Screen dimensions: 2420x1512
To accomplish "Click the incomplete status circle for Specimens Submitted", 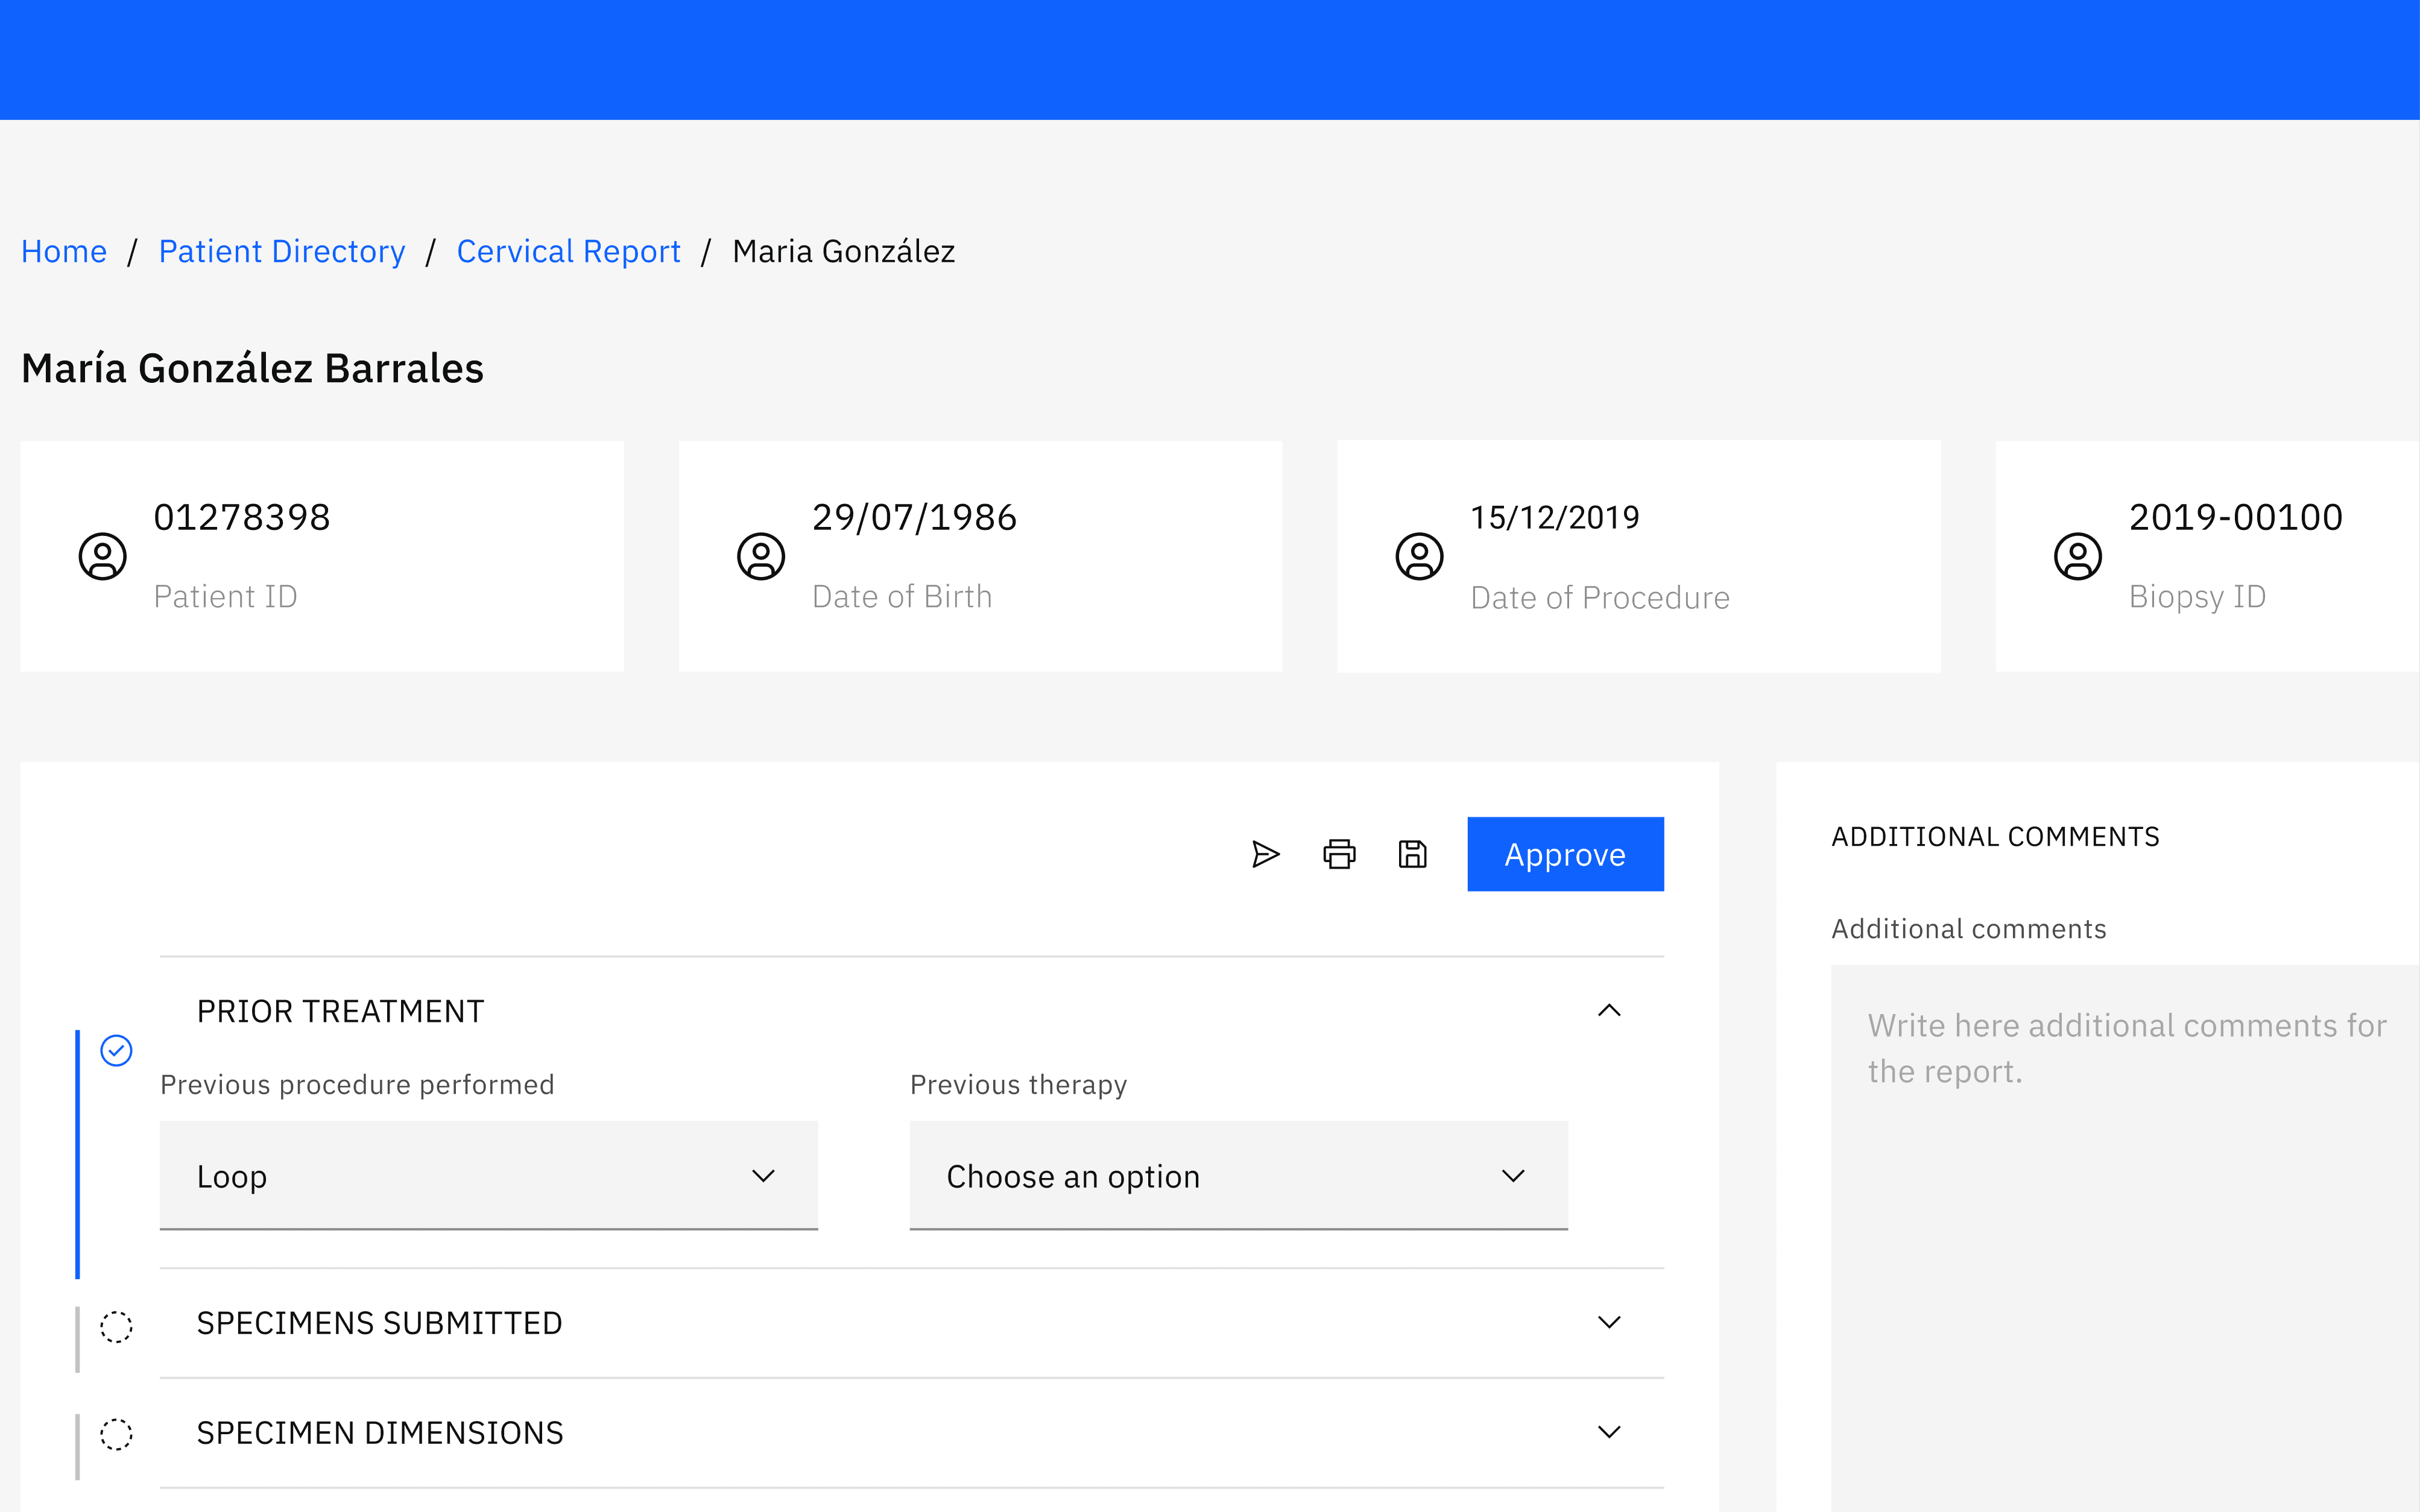I will coord(116,1326).
